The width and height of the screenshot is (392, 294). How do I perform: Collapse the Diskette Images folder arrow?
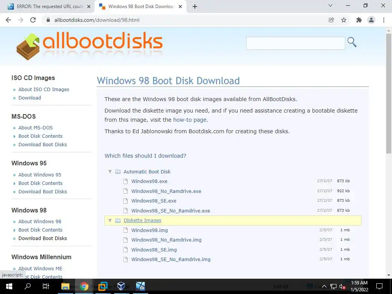tap(110, 220)
